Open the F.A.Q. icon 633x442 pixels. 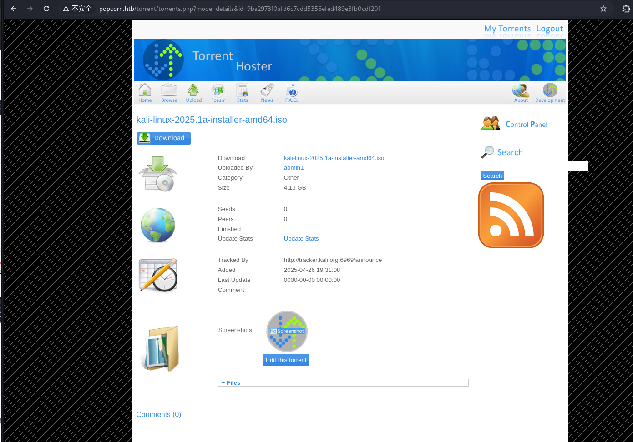click(x=291, y=93)
